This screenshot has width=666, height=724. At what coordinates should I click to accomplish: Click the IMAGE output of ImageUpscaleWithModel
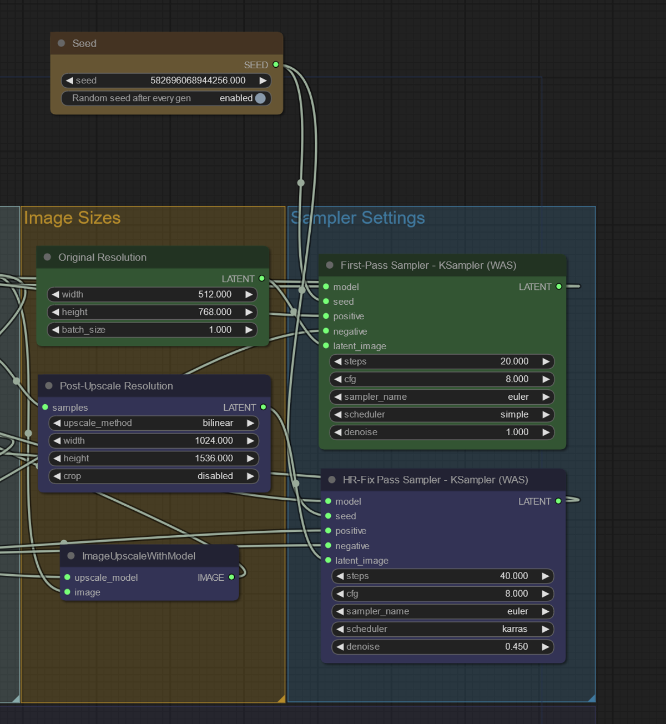pyautogui.click(x=231, y=577)
